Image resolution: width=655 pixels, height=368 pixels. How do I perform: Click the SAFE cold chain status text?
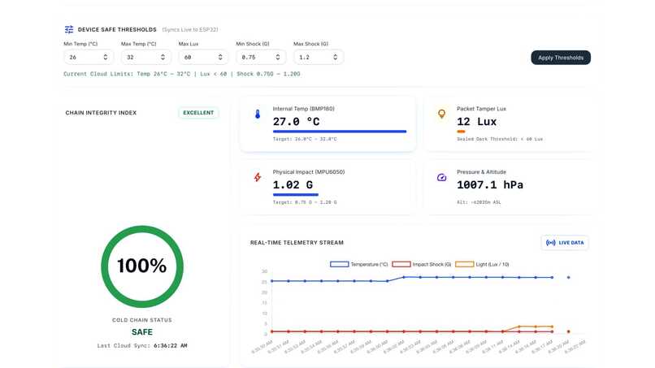pyautogui.click(x=142, y=332)
